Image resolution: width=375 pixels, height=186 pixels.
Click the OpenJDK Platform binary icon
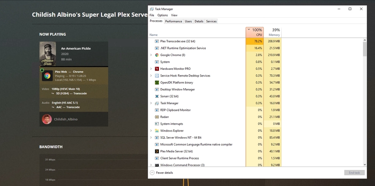click(x=157, y=83)
